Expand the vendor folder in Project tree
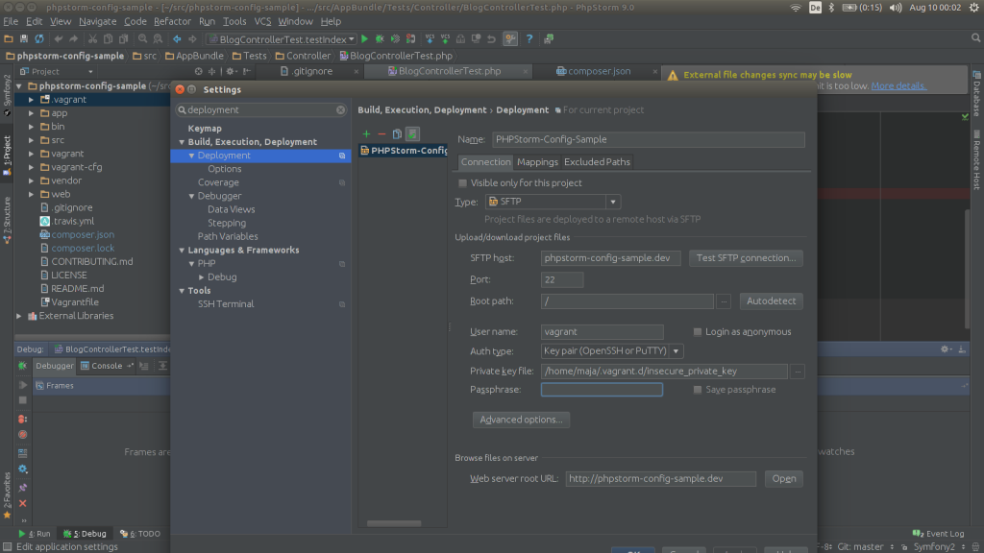The height and width of the screenshot is (553, 984). tap(32, 180)
